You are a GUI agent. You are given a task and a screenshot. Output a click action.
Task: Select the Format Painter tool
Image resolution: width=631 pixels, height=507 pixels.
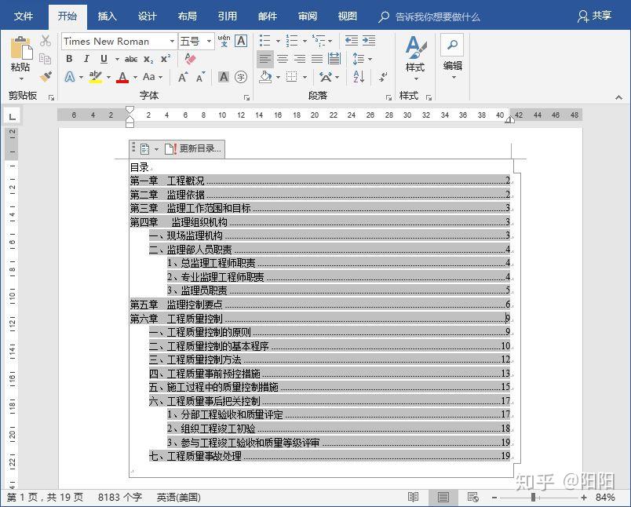point(47,75)
